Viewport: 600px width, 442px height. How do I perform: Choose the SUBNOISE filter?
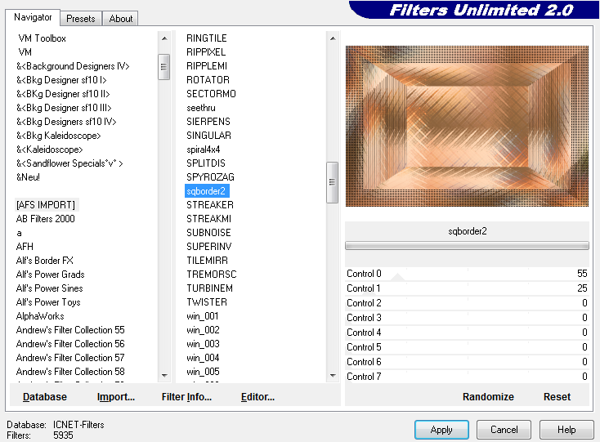[208, 233]
